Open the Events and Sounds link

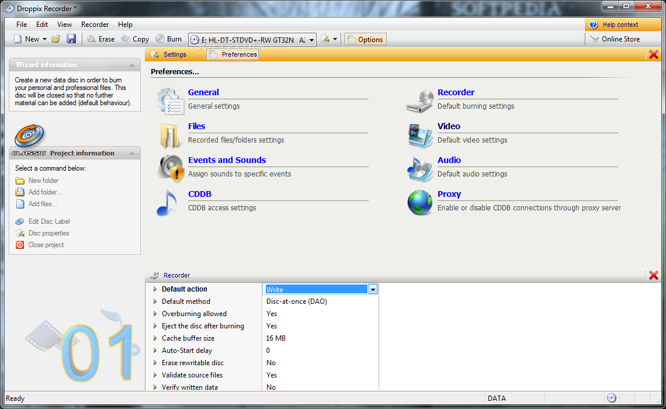(x=227, y=160)
